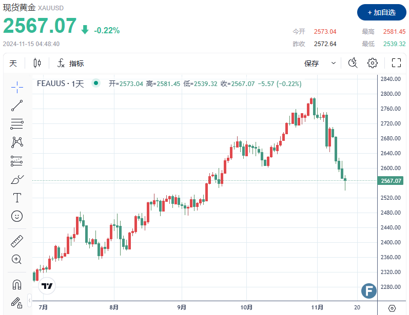Toggle magnet mode on the drawing toolbar

tap(17, 284)
